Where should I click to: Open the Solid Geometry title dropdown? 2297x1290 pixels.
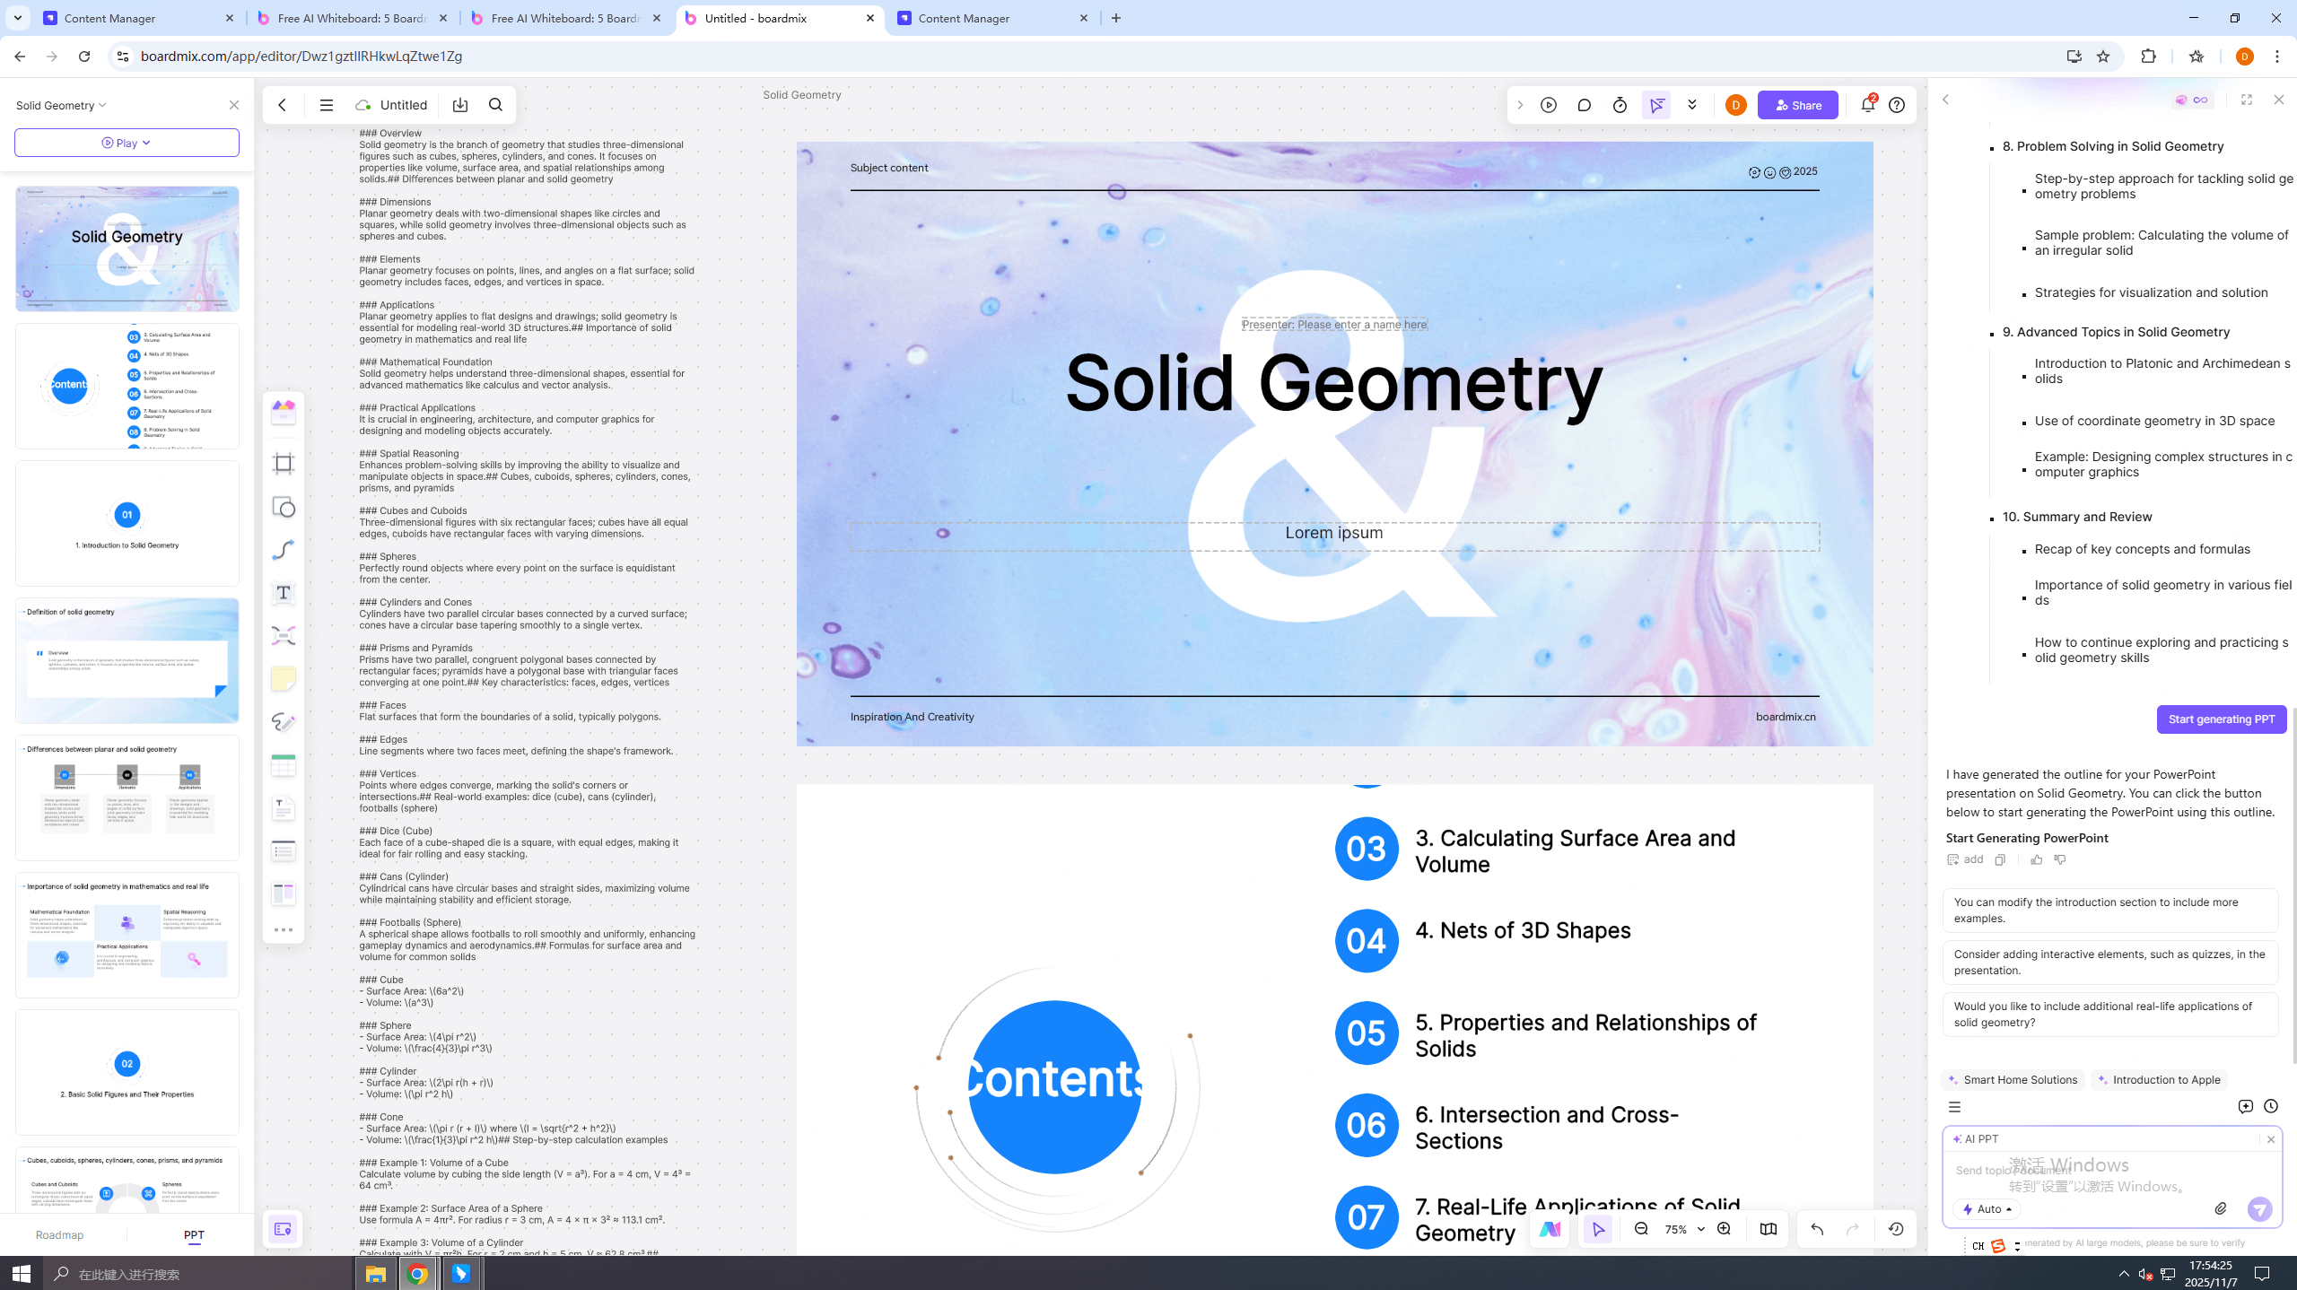coord(101,105)
